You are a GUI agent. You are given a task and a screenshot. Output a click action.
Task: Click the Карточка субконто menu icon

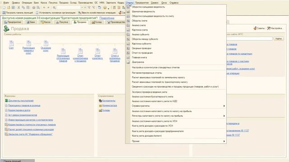128,44
